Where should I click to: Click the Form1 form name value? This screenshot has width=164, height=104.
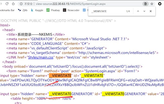36,71
